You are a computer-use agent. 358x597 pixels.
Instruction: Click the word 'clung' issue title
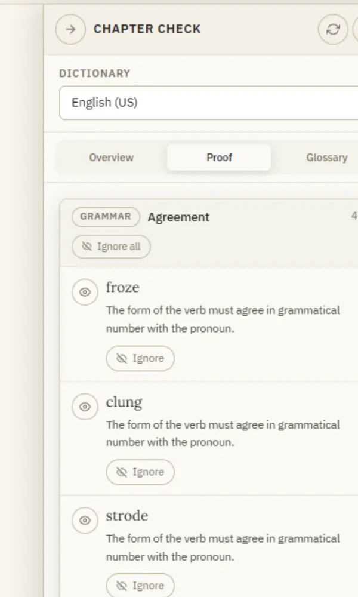click(x=124, y=402)
